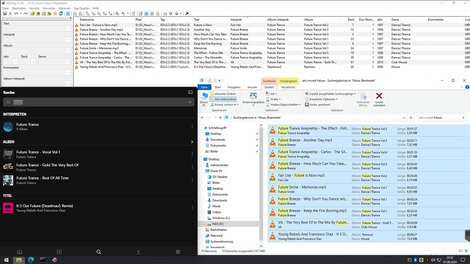Switch to the 'Musiktools' ribbon tab
470x264 pixels.
click(288, 87)
